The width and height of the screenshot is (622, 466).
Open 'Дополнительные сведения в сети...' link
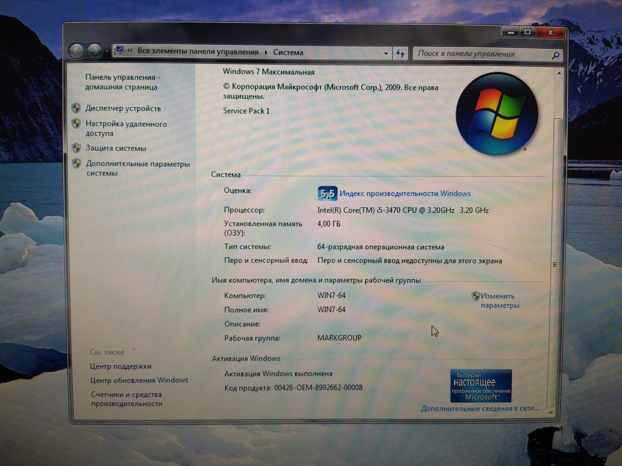480,409
